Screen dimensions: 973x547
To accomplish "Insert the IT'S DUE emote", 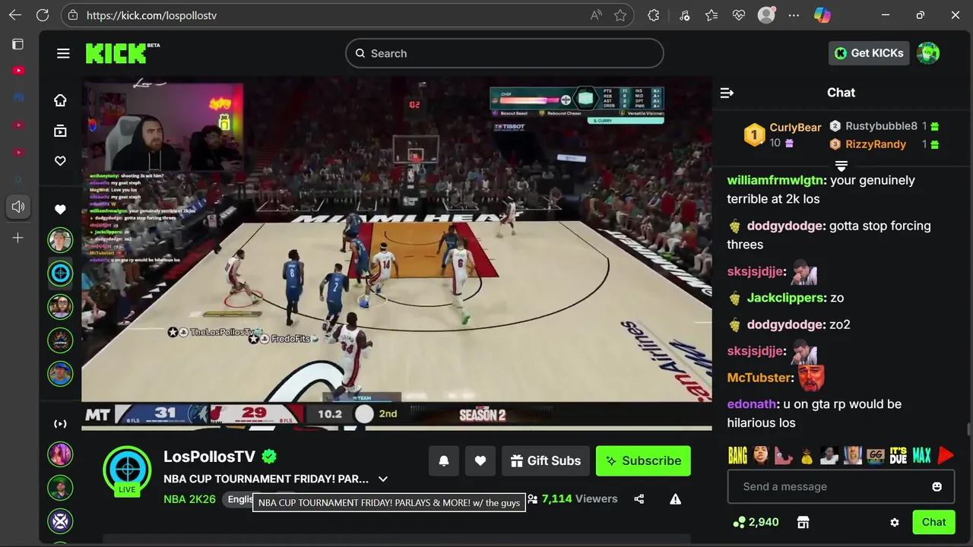I will 899,455.
